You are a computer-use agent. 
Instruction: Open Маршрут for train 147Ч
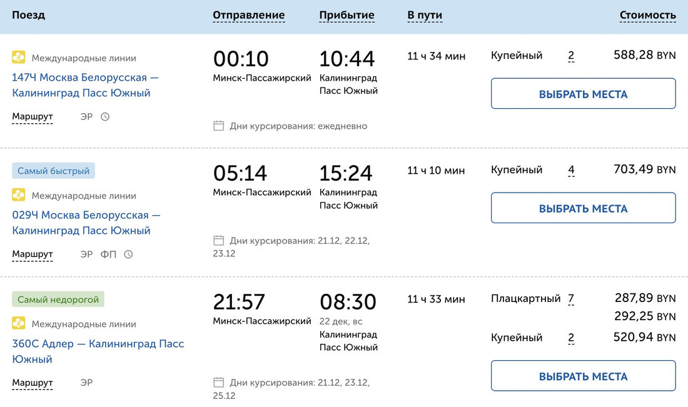pos(33,117)
